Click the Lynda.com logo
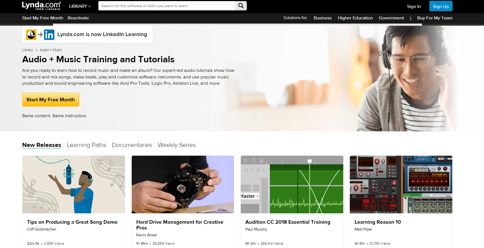This screenshot has height=248, width=484. click(x=41, y=6)
